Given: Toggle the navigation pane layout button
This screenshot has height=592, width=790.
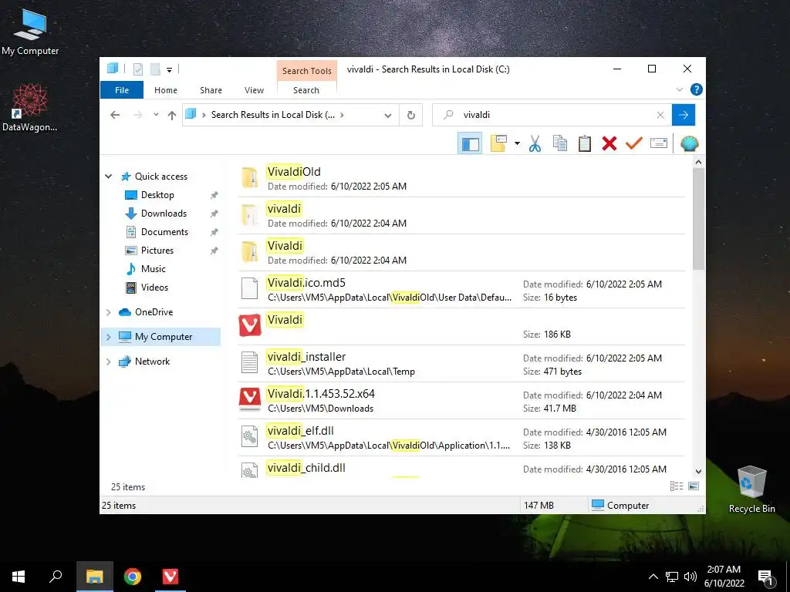Looking at the screenshot, I should coord(470,144).
